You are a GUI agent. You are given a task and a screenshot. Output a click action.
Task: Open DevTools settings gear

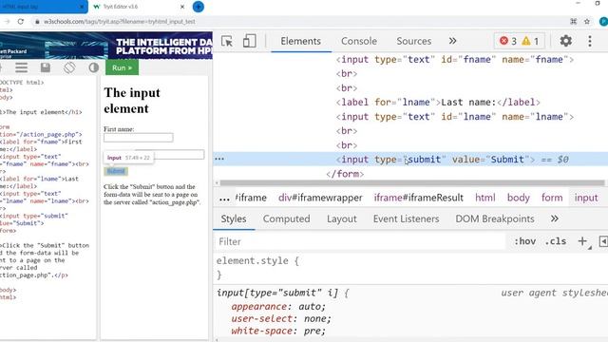[x=566, y=41]
